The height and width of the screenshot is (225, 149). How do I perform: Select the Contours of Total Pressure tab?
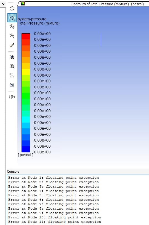(x=108, y=4)
